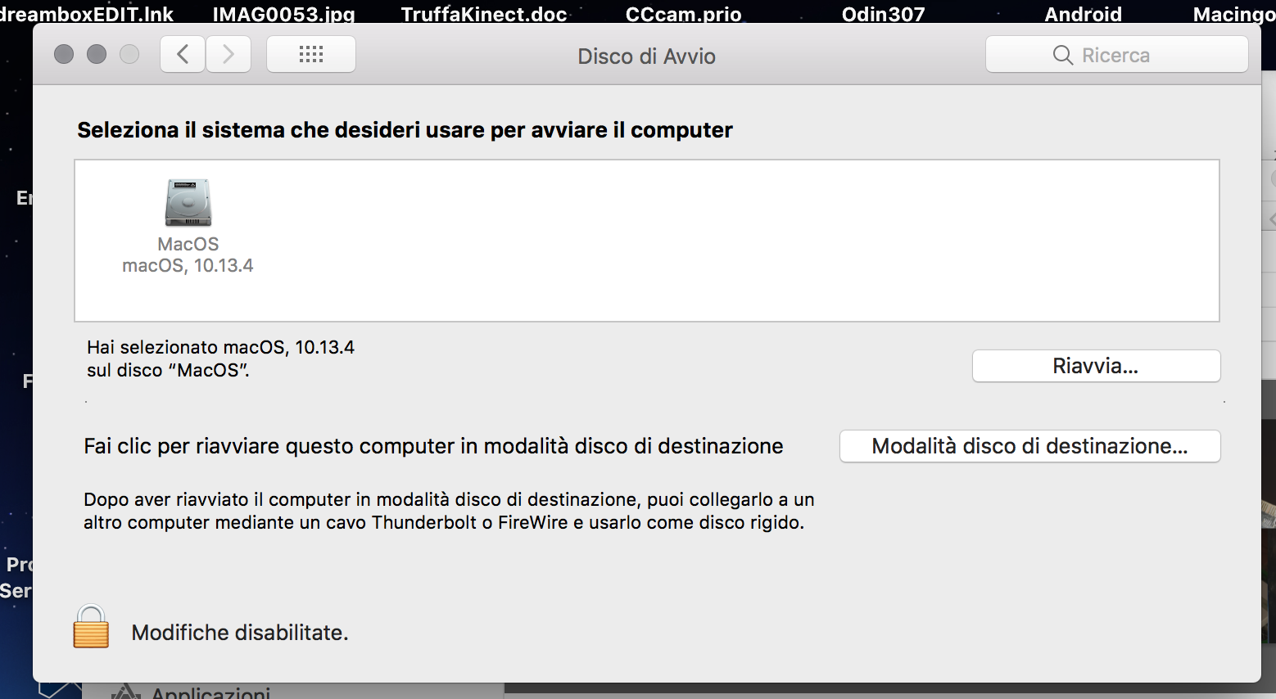Viewport: 1276px width, 699px height.
Task: Select the IMAG0053.jpg desktop file
Action: tap(283, 14)
